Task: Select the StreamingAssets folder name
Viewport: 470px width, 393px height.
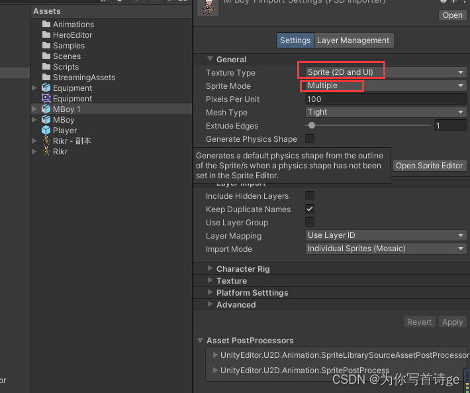Action: (x=84, y=78)
